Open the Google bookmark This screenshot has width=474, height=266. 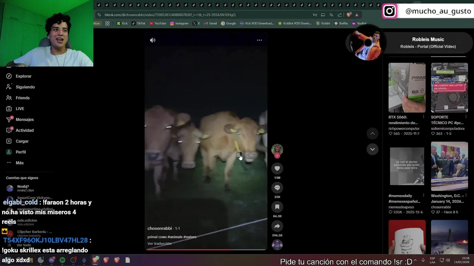tap(228, 23)
